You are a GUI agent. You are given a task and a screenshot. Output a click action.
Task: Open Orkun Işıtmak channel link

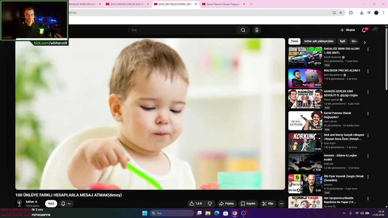pos(331,100)
